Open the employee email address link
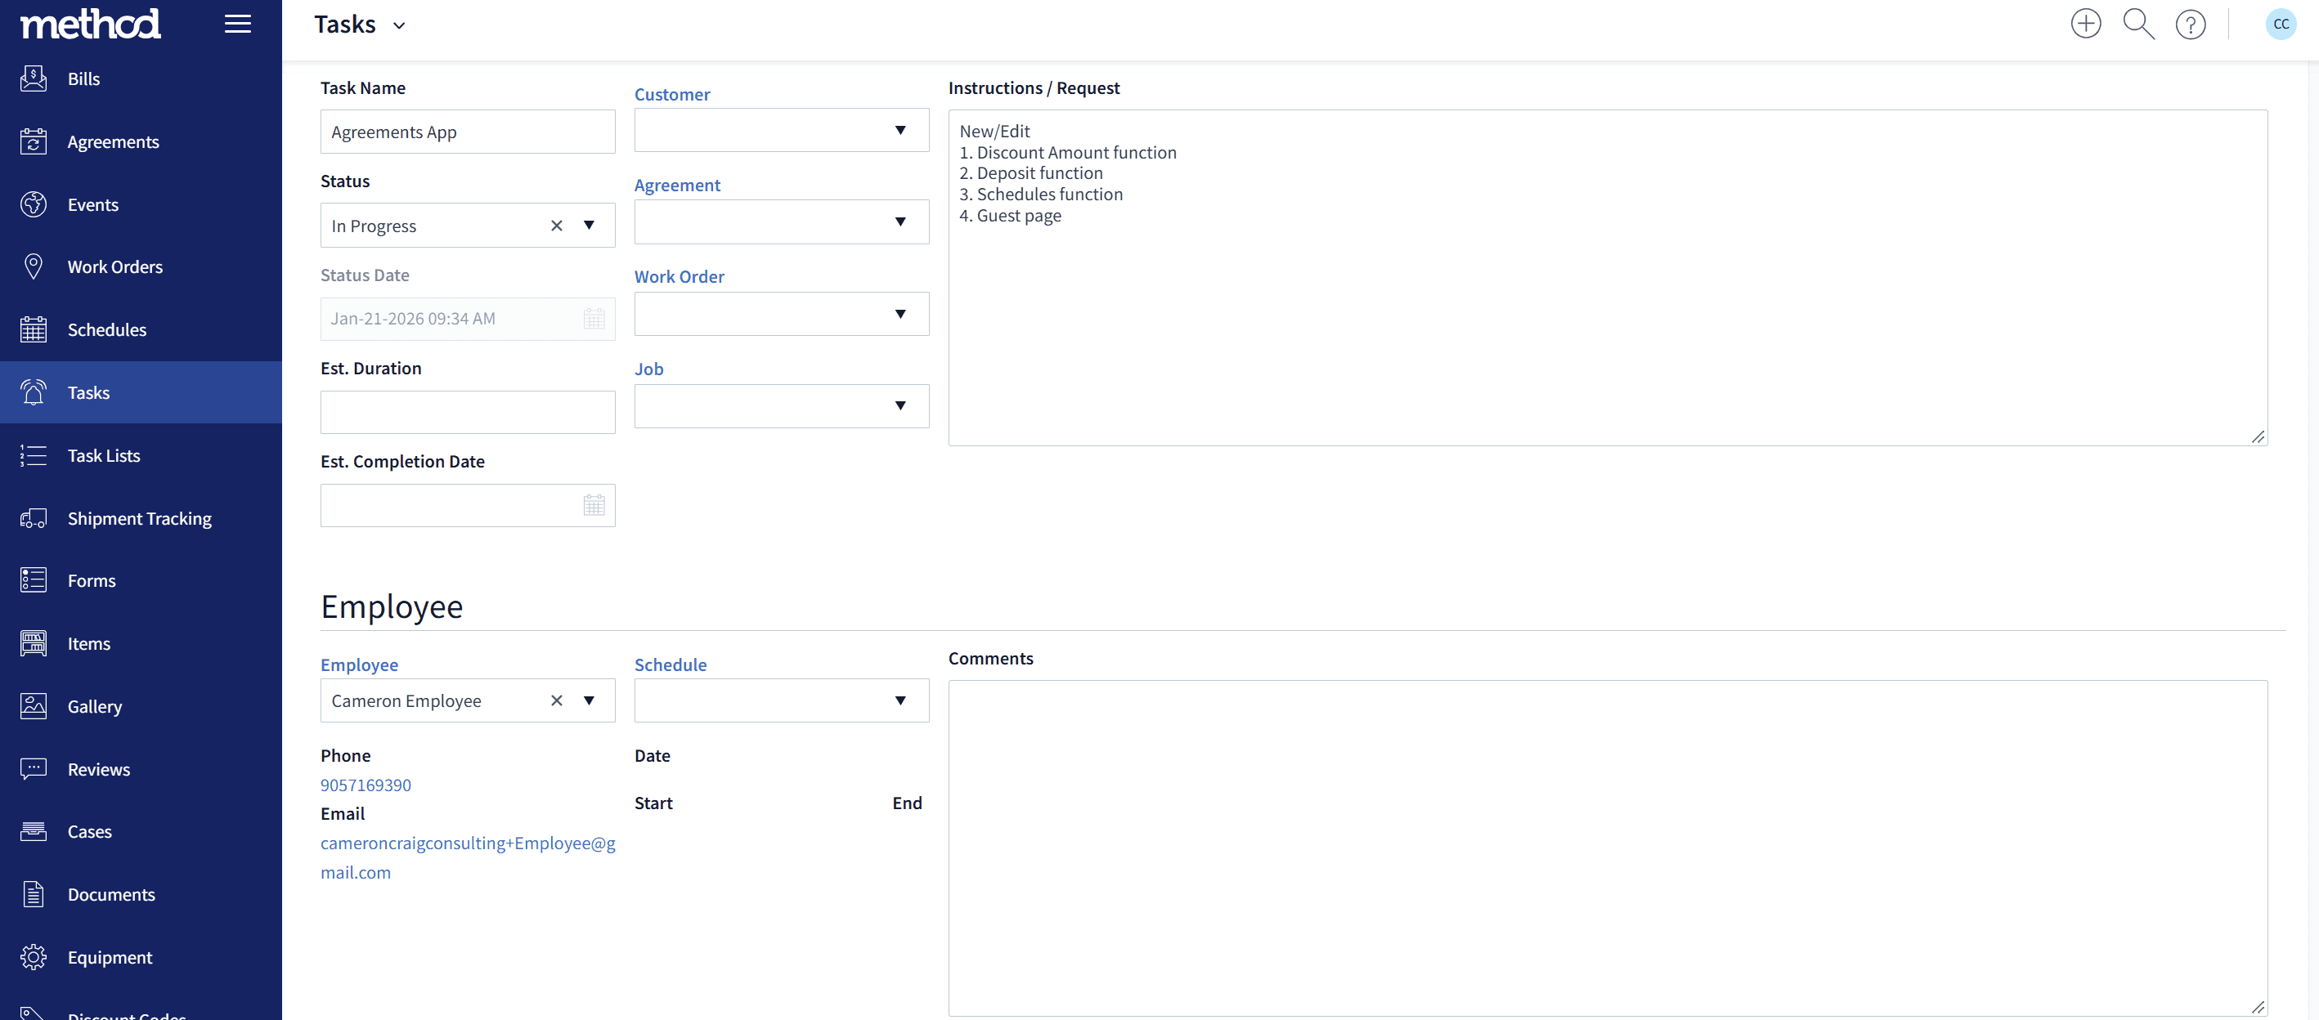 coord(467,857)
